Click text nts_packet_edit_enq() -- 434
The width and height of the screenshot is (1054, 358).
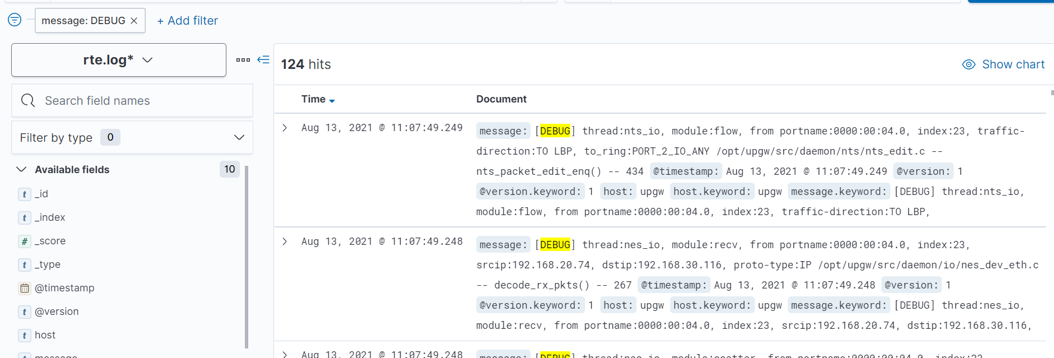tap(560, 171)
